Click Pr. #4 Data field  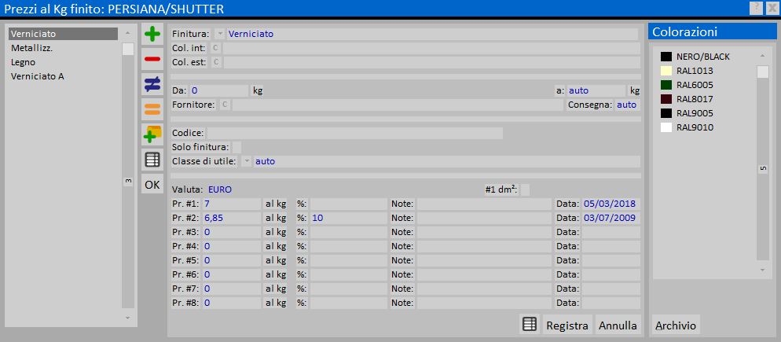(x=610, y=246)
